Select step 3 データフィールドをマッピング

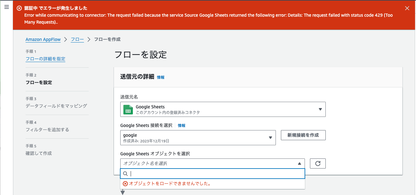(56, 106)
